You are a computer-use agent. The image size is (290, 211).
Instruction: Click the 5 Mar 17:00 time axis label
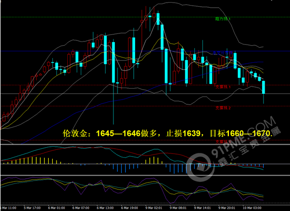pos(32,208)
